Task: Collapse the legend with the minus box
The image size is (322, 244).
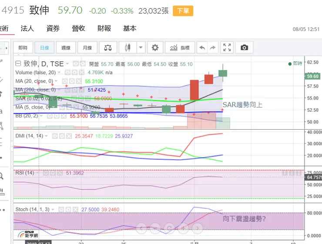Action: point(18,64)
